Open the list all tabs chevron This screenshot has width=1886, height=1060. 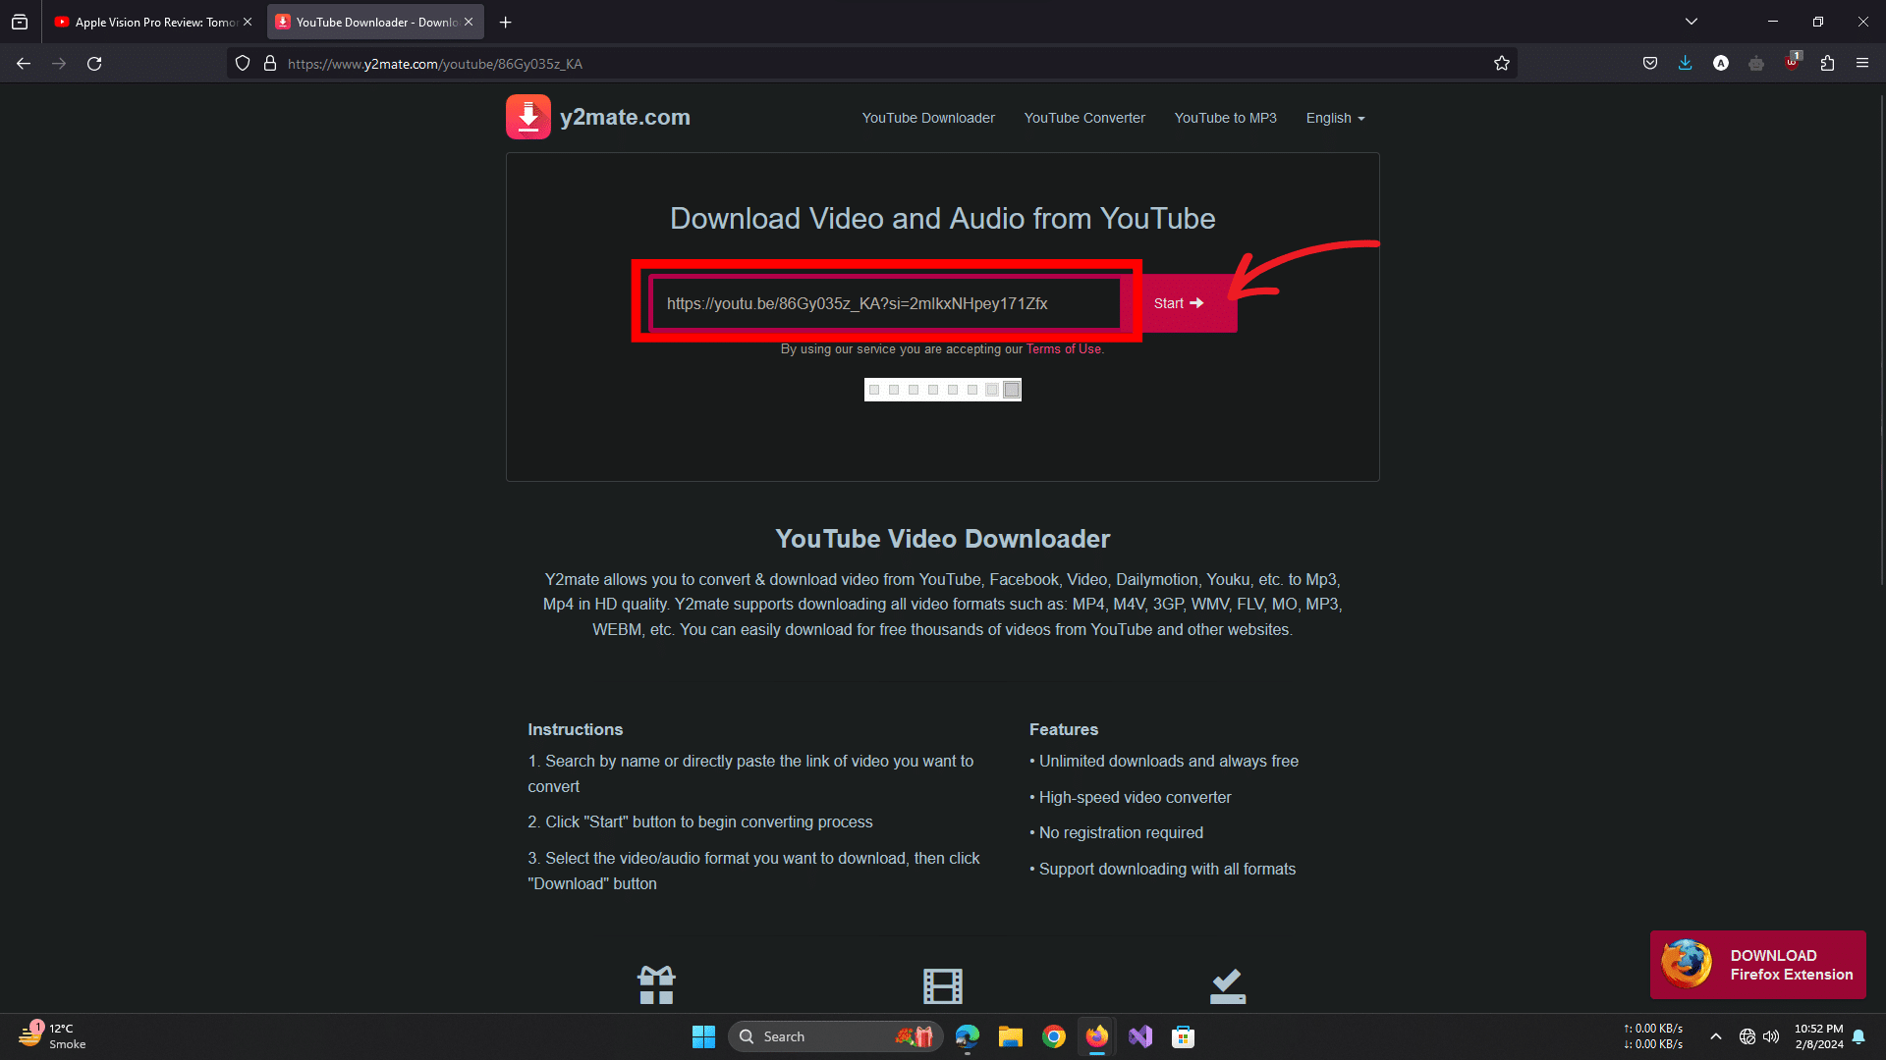pos(1691,22)
